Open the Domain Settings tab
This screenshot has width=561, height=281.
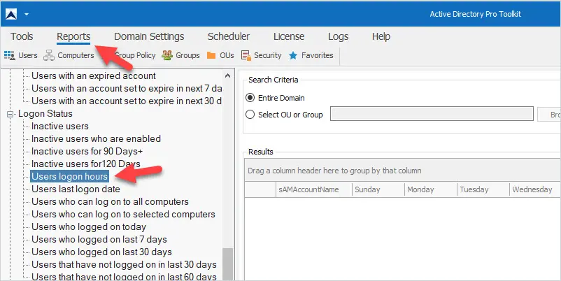pos(149,36)
